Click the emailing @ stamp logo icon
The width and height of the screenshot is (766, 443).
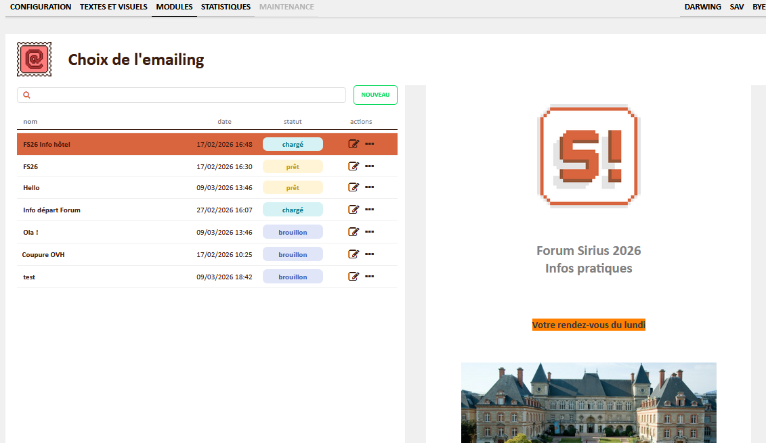34,60
